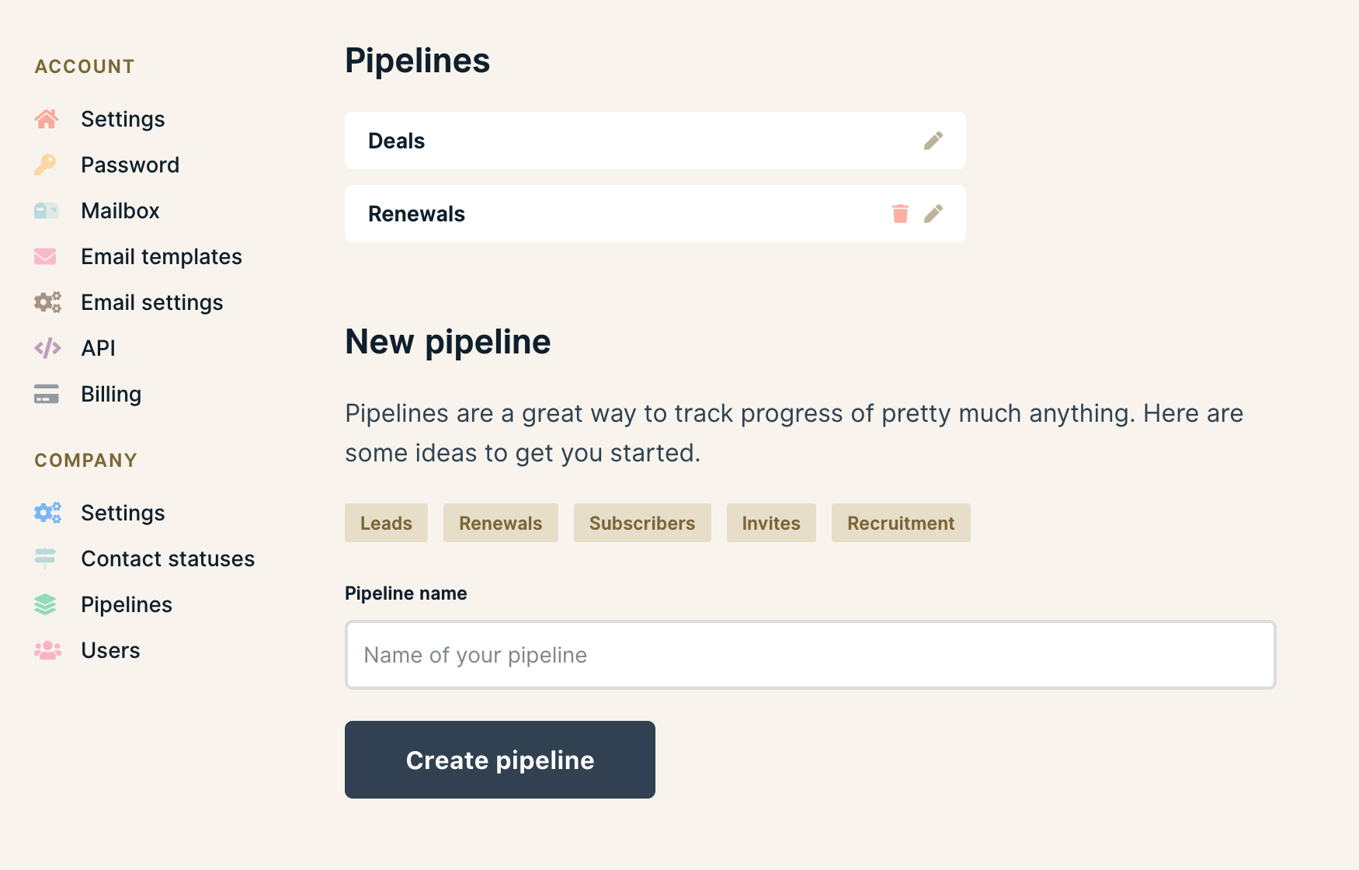Select the Email templates envelope icon
Viewport: 1359px width, 870px height.
click(47, 256)
